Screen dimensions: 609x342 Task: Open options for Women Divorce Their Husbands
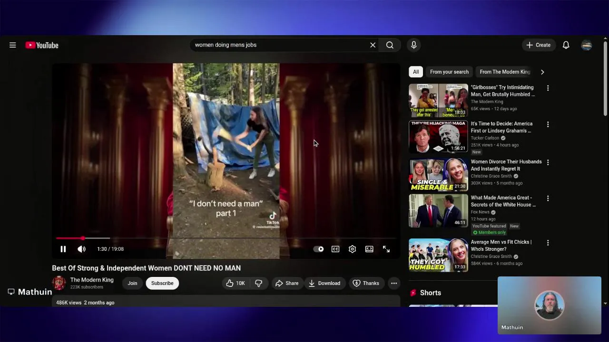(548, 162)
